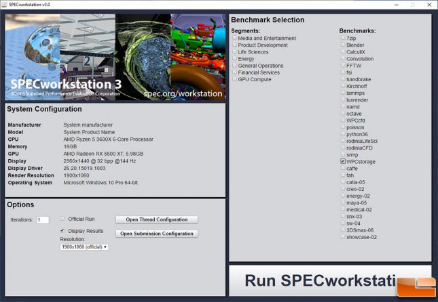Tick the snx-03 benchmark
438x302 pixels.
pyautogui.click(x=343, y=216)
